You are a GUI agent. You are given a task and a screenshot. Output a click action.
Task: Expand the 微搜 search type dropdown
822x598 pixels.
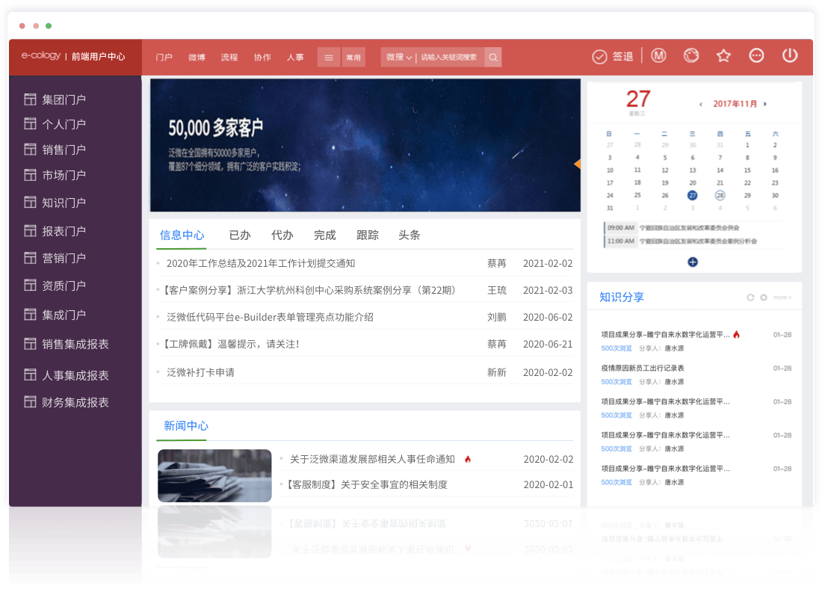tap(399, 58)
